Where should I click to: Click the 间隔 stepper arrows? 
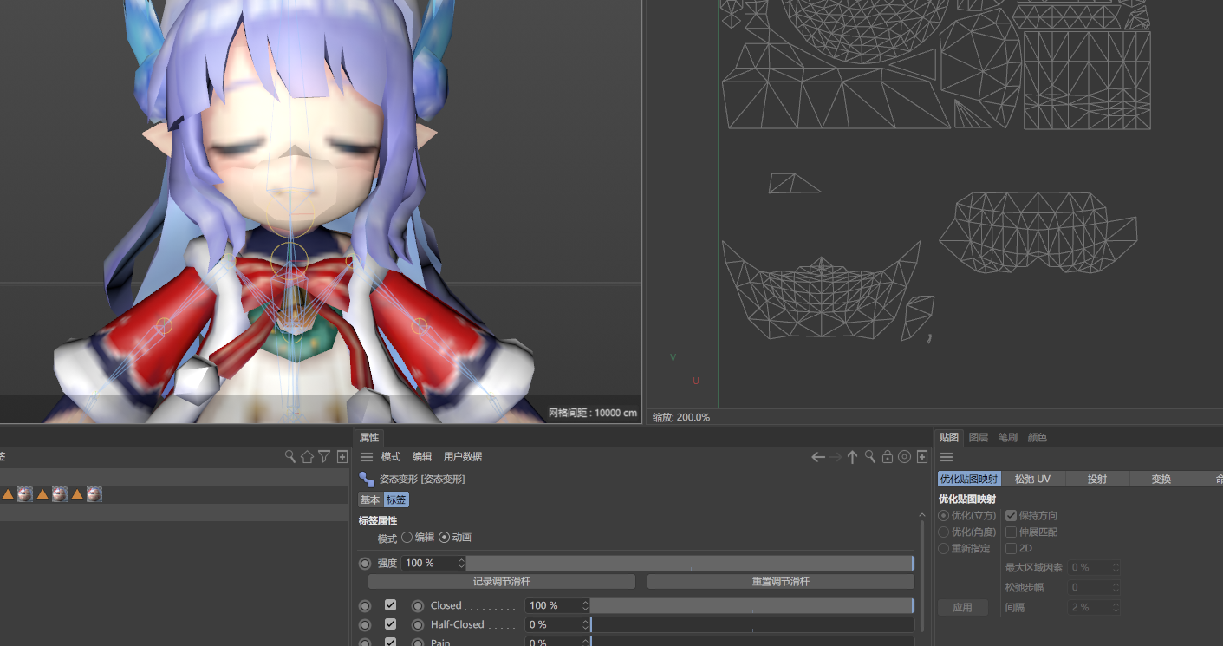tap(1116, 607)
